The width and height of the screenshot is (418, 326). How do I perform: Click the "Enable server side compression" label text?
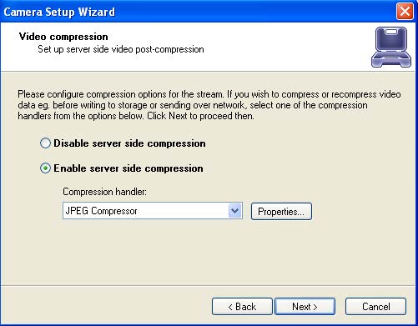[x=128, y=168]
